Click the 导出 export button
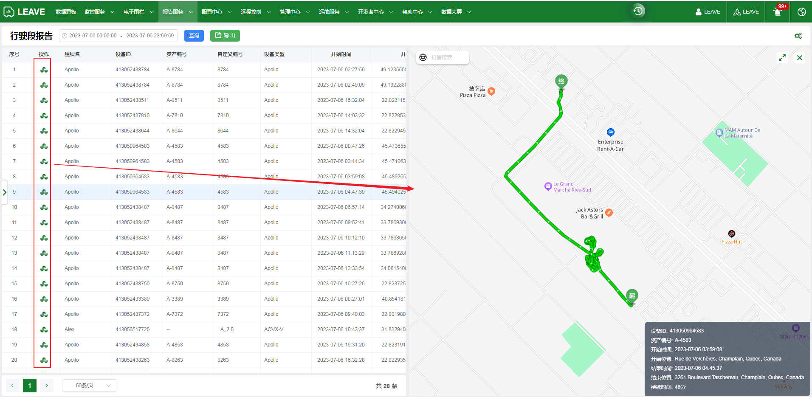812x397 pixels. (x=225, y=36)
